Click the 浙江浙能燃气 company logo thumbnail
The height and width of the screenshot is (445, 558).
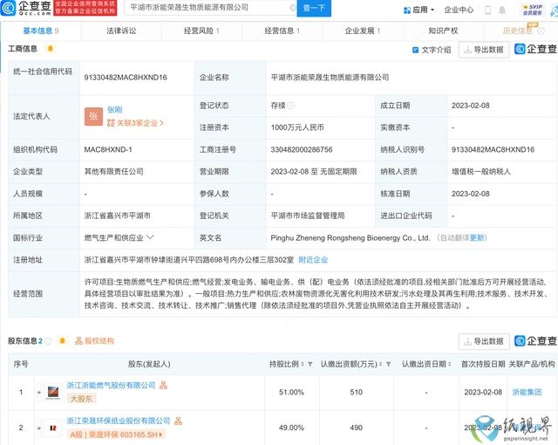(53, 393)
